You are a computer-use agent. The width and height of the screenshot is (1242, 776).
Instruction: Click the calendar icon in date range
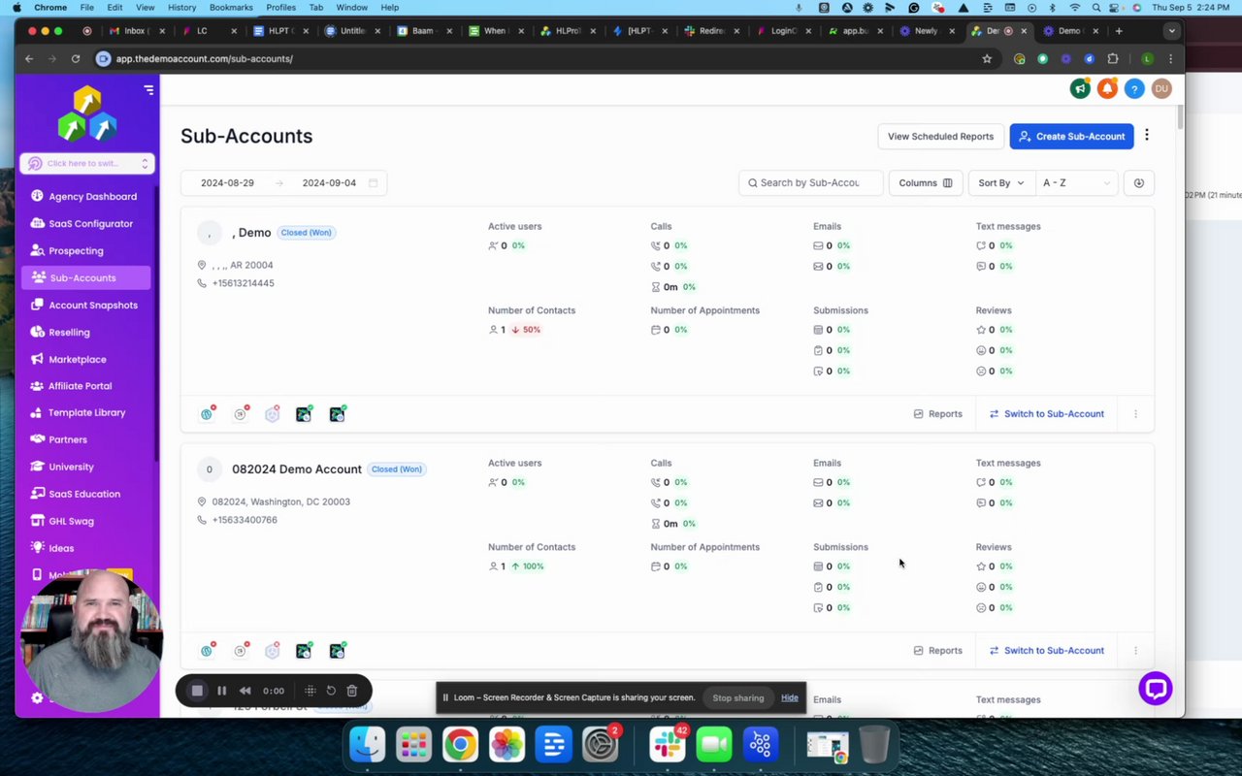[x=374, y=182]
